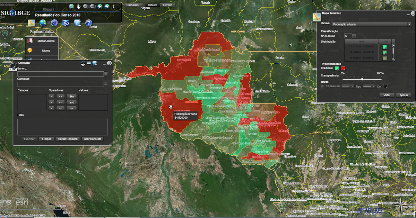Viewport: 416px width, 218px height.
Task: Enable the Espessura checkbox under Borda
Action: [323, 87]
